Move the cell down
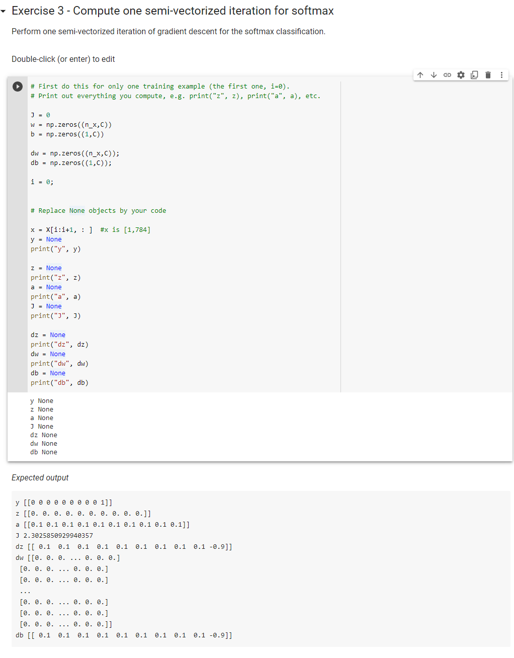 434,74
